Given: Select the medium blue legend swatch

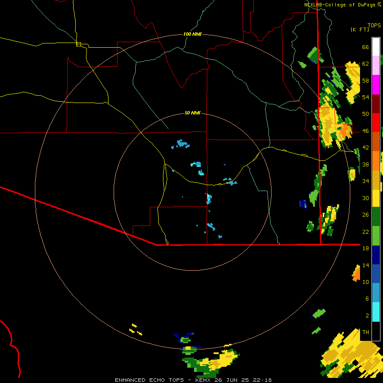Looking at the screenshot, I should 376,274.
